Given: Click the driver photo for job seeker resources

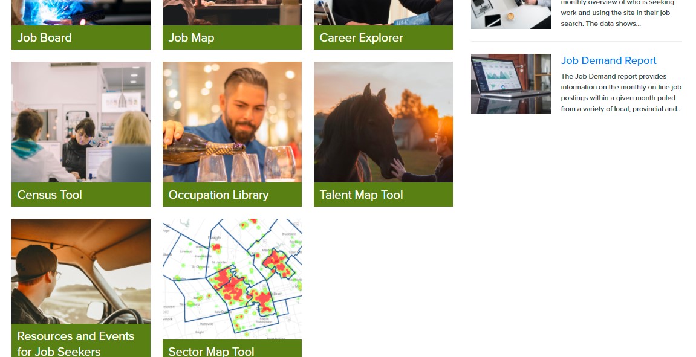Looking at the screenshot, I should point(81,271).
